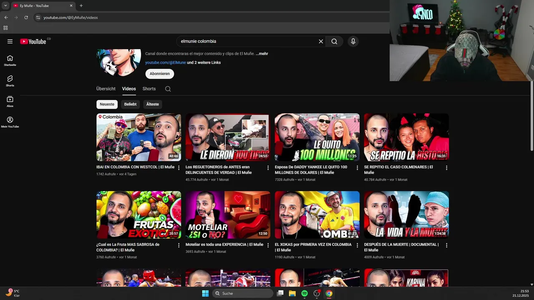The width and height of the screenshot is (534, 300).
Task: Reload the page in browser
Action: [x=26, y=17]
